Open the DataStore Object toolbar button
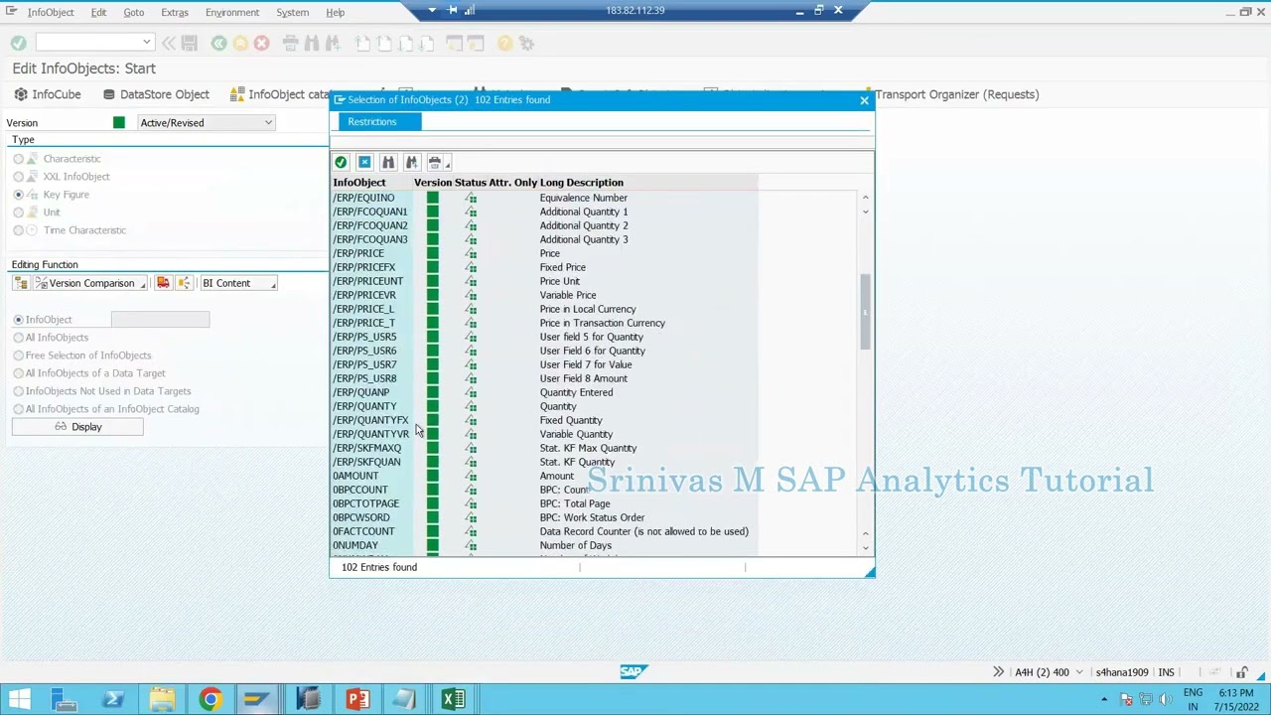The image size is (1271, 715). coord(156,94)
